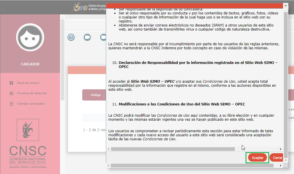The width and height of the screenshot is (294, 174).
Task: Click the first video camera icon
Action: pyautogui.click(x=87, y=37)
